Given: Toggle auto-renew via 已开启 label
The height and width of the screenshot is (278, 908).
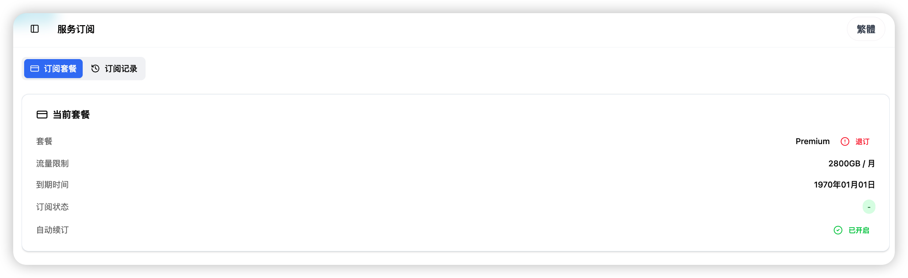Looking at the screenshot, I should coord(859,230).
